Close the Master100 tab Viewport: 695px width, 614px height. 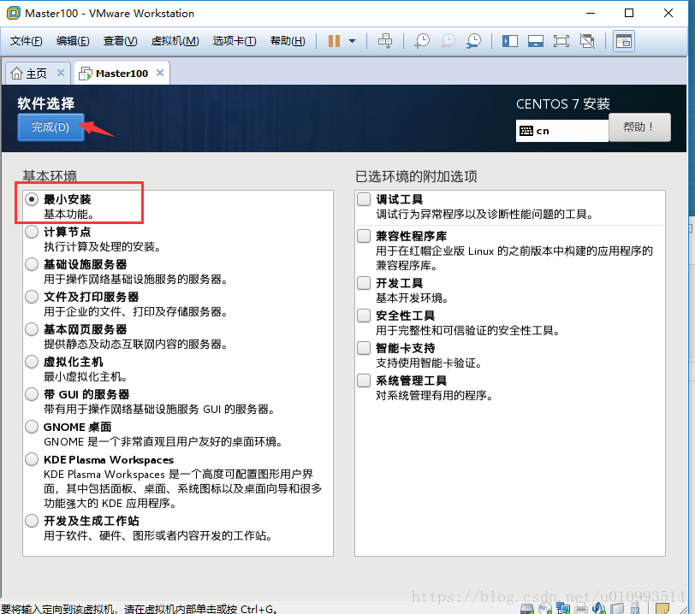(x=160, y=73)
